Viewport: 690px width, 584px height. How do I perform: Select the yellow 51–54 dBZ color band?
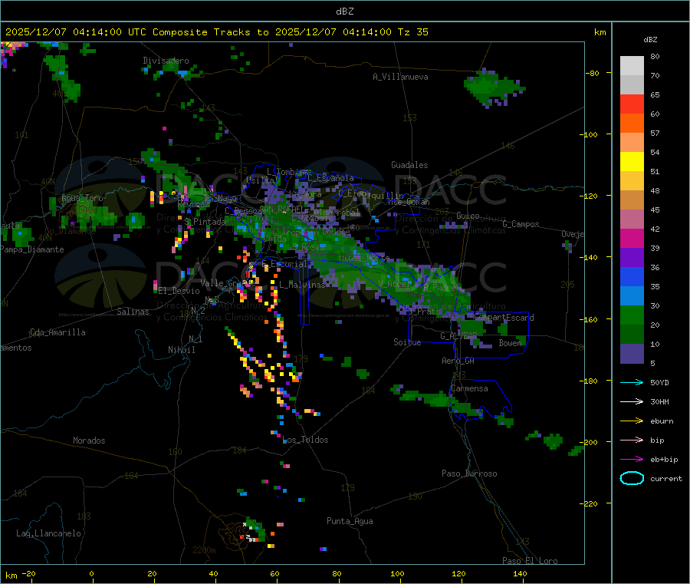[632, 162]
